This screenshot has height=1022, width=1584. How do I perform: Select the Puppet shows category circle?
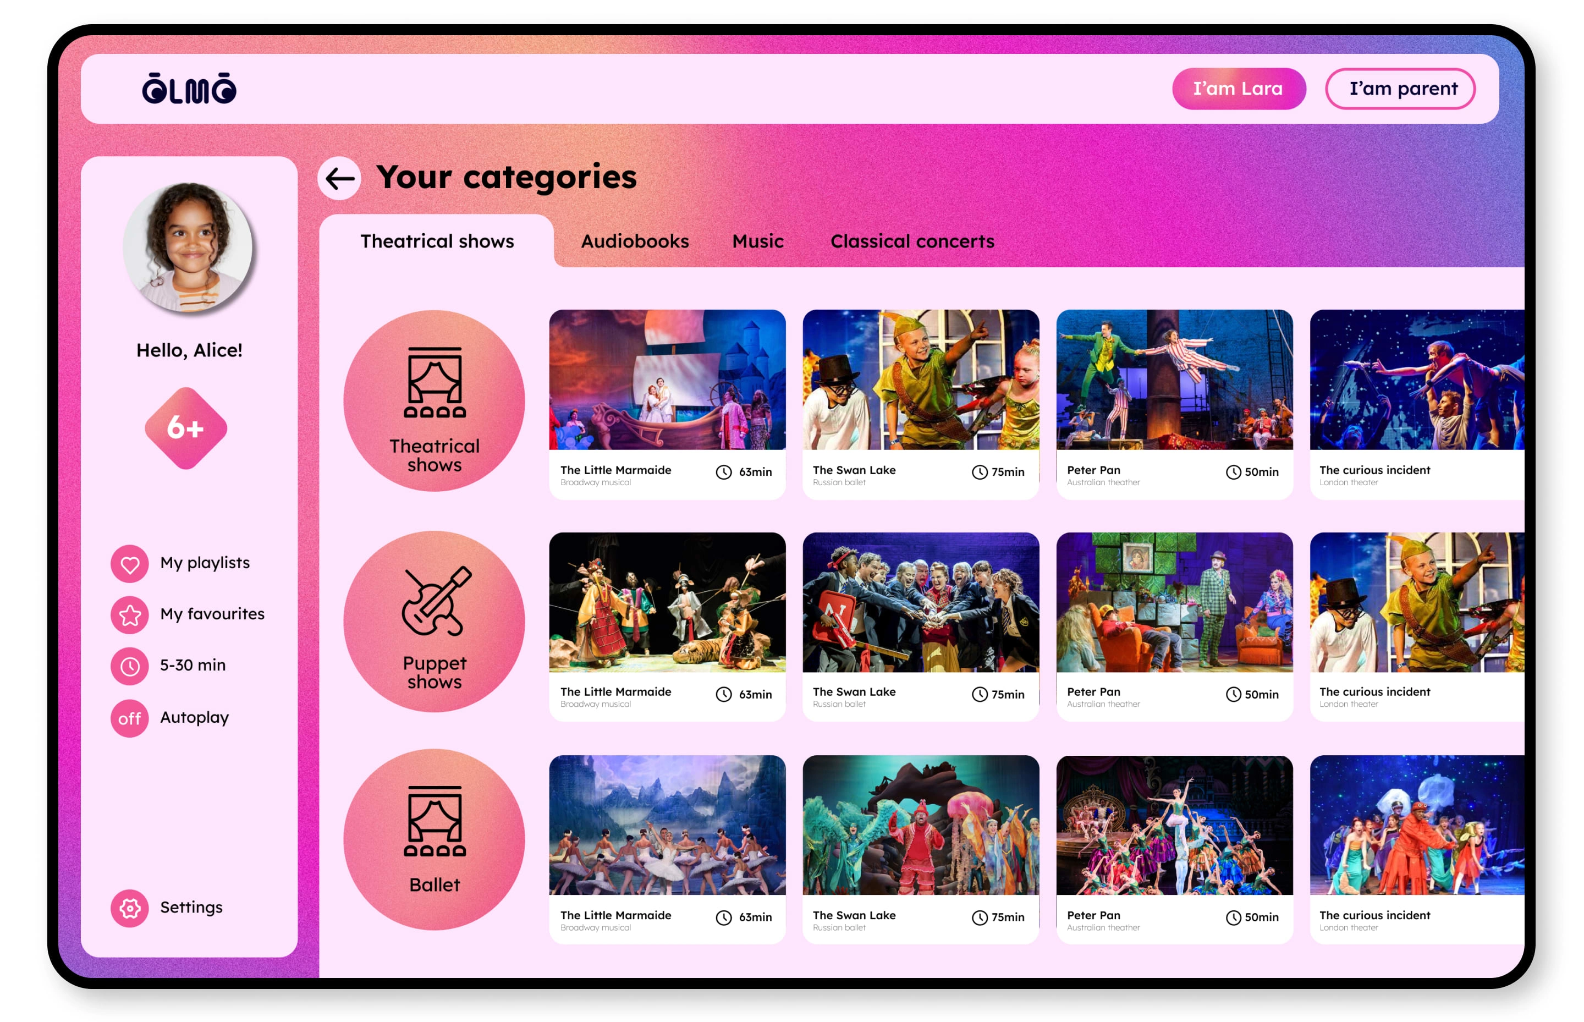[x=434, y=621]
